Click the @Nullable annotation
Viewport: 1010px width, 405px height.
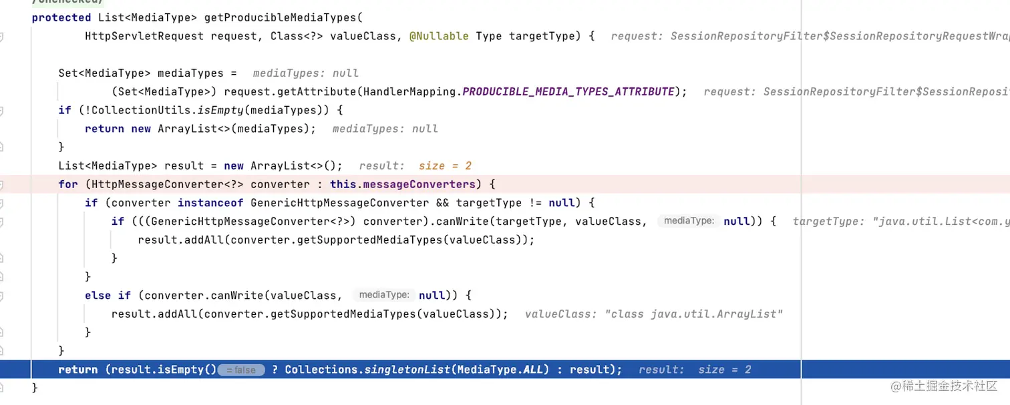(439, 36)
